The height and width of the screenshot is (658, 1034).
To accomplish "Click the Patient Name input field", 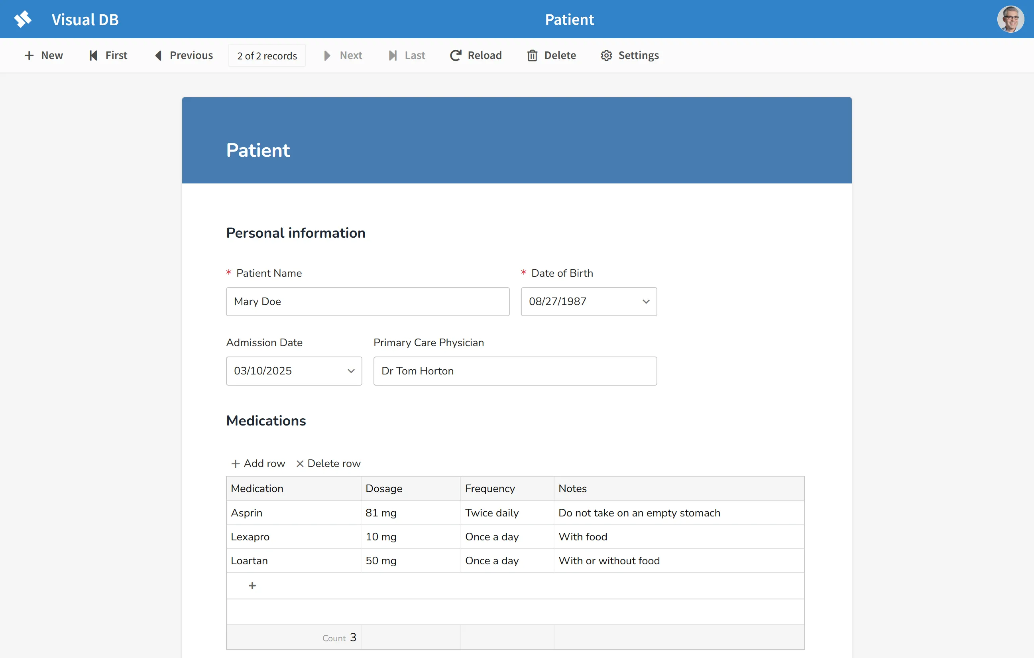I will click(368, 301).
